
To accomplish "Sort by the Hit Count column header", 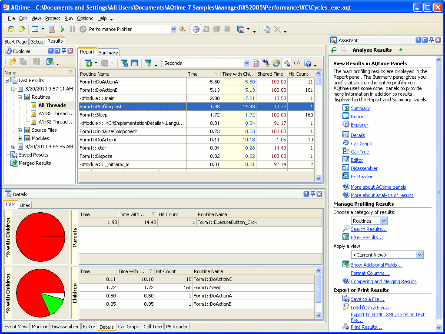I will point(301,74).
